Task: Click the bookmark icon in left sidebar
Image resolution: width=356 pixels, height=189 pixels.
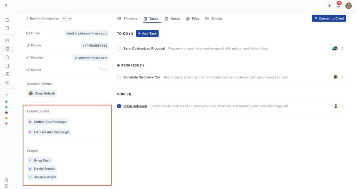Action: click(7, 66)
